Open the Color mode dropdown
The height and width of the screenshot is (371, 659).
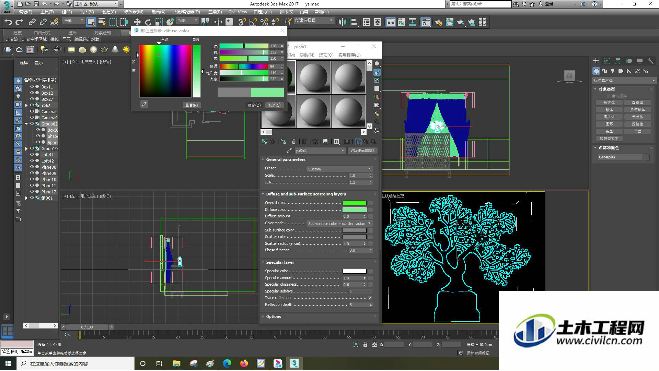click(x=339, y=224)
